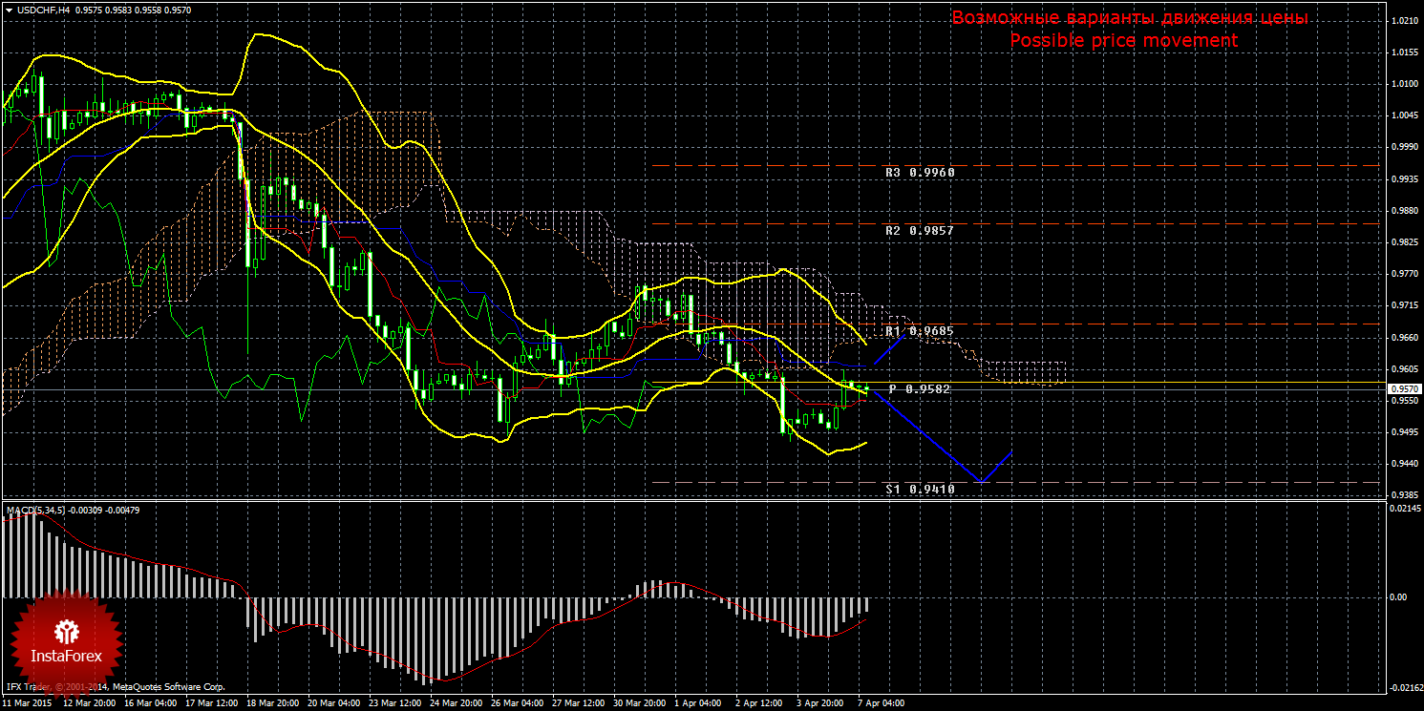
Task: Click the triangle arrow beside USDCHF,H4
Action: (9, 9)
